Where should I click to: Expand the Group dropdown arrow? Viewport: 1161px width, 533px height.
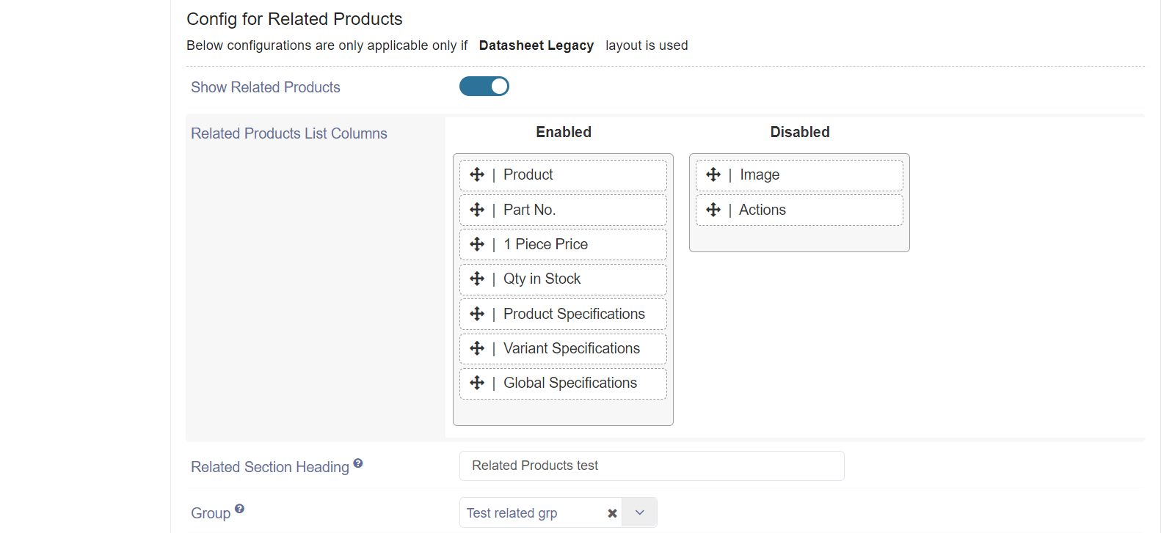(x=639, y=512)
